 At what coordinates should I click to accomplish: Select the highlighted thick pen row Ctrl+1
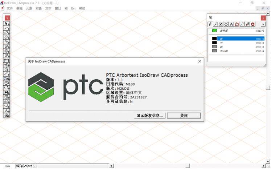(236, 39)
